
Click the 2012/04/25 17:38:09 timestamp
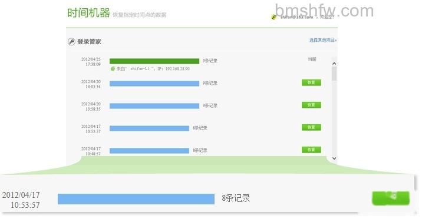pyautogui.click(x=91, y=62)
